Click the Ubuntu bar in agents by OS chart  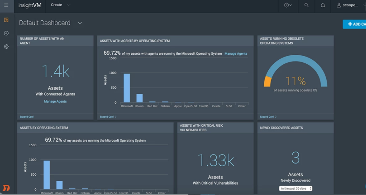[x=140, y=98]
